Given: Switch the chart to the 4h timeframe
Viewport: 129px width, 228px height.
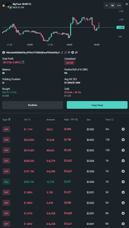Looking at the screenshot, I should 107,5.
